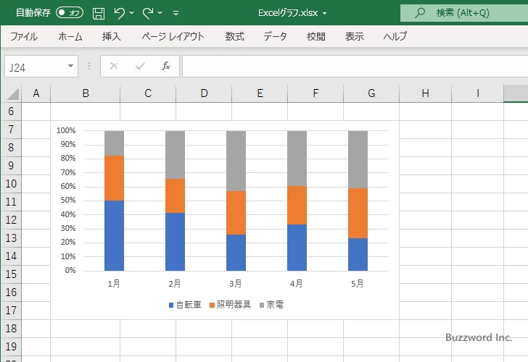This screenshot has width=528, height=362.
Task: Select column D header
Action: (x=204, y=93)
